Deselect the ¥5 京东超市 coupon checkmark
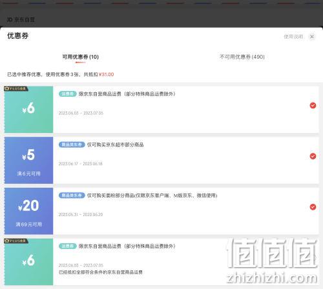 [x=313, y=156]
